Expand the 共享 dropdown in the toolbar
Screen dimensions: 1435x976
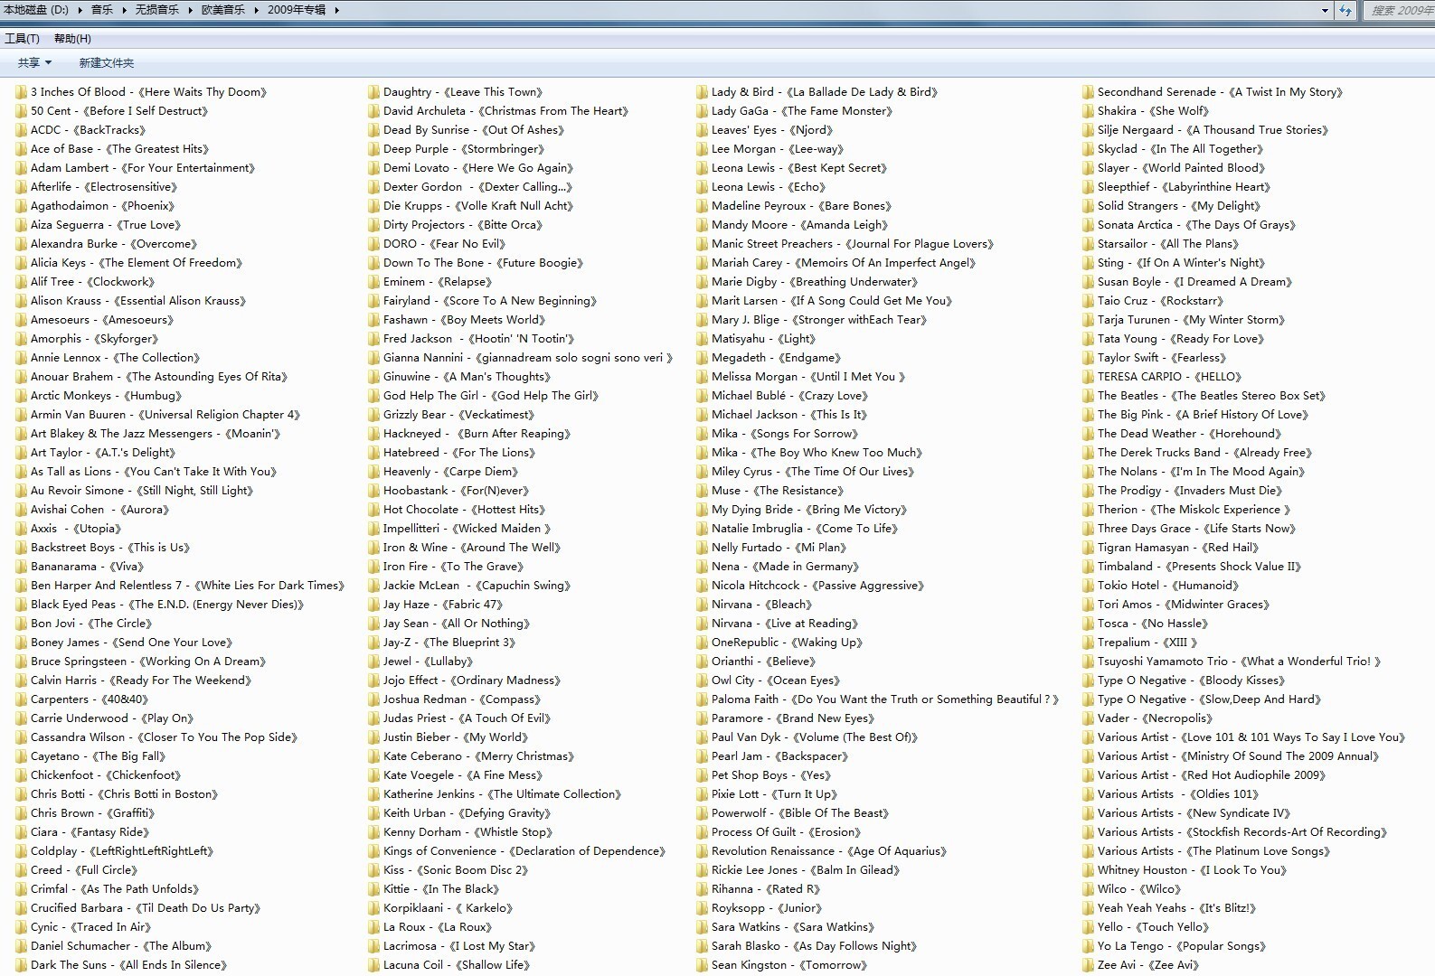tap(34, 63)
